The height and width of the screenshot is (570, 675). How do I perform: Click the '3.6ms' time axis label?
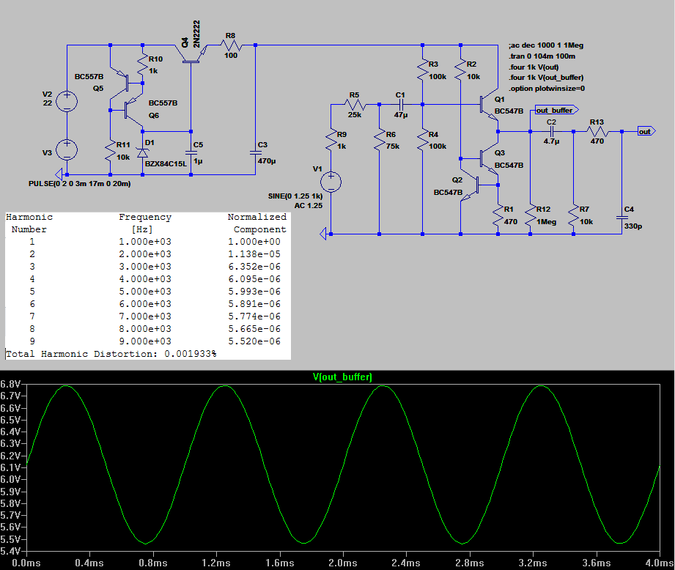(597, 563)
